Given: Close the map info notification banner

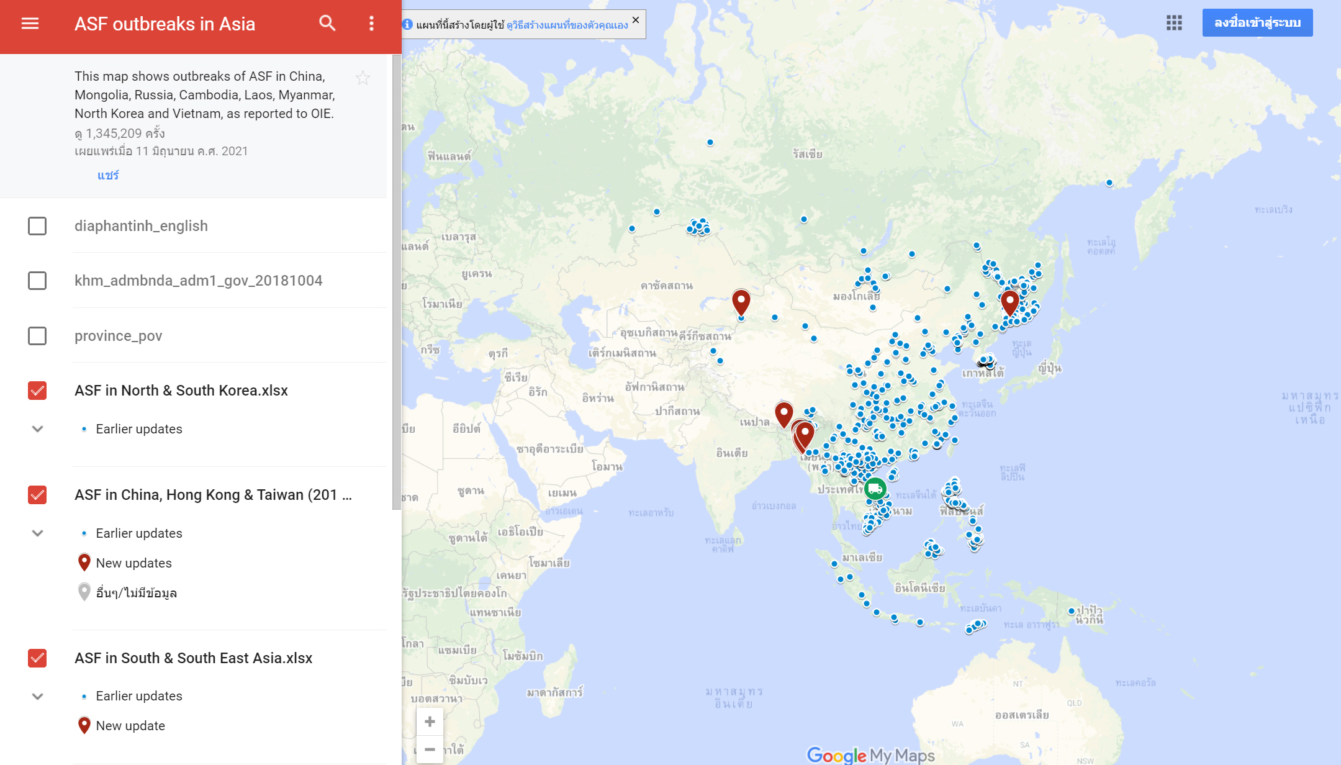Looking at the screenshot, I should tap(636, 20).
